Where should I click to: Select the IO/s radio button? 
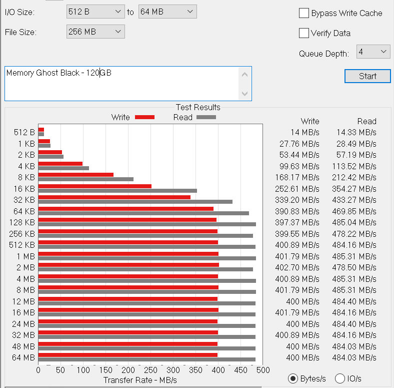[x=339, y=378]
